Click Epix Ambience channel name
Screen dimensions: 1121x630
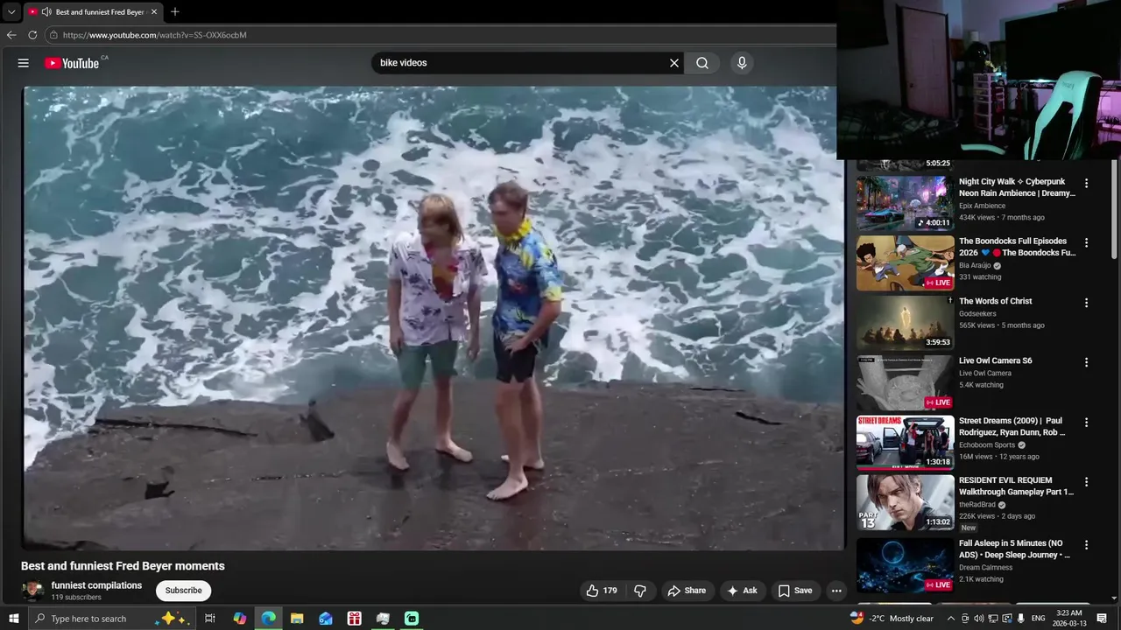(982, 206)
